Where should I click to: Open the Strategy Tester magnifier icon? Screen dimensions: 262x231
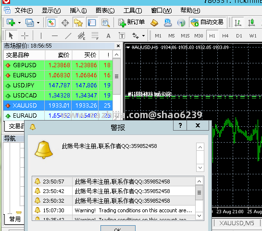pos(105,23)
